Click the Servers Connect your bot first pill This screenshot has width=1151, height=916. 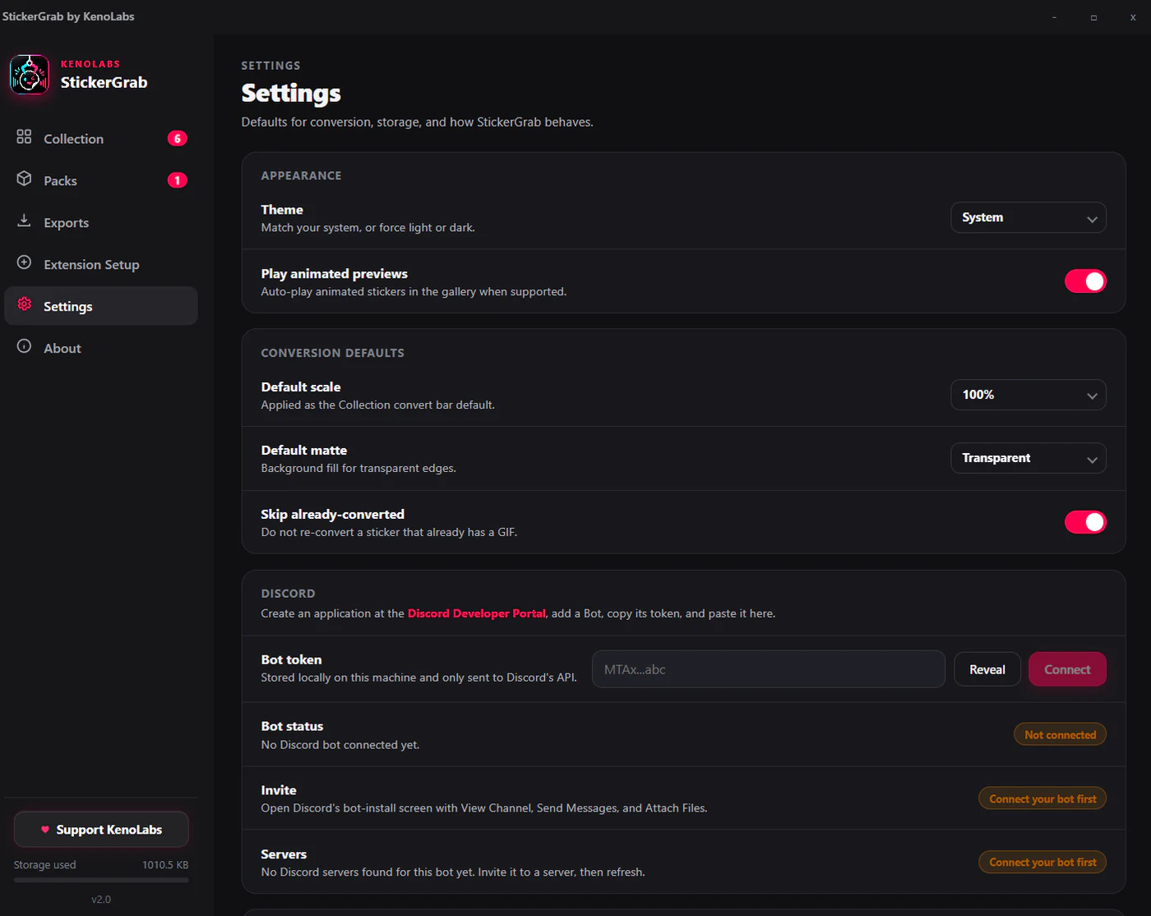click(x=1042, y=862)
